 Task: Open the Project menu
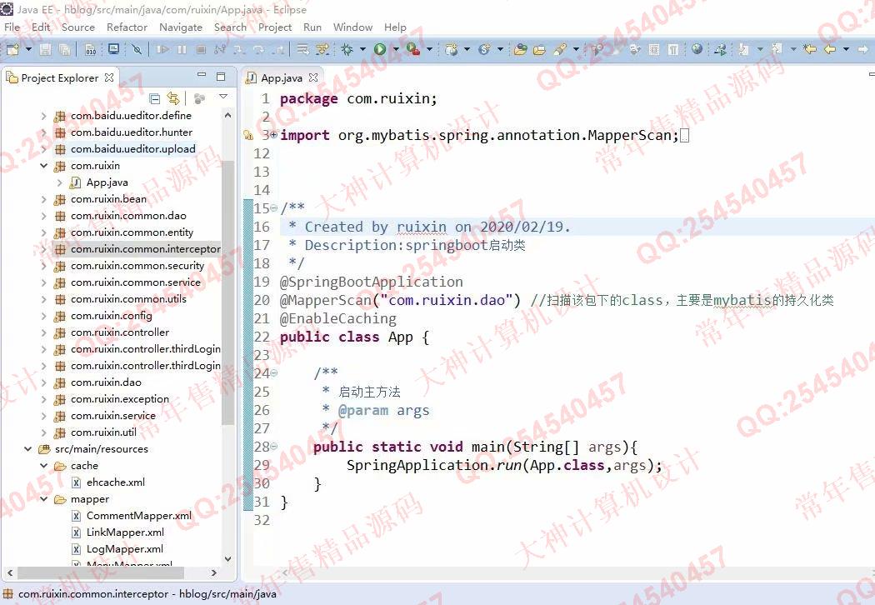pyautogui.click(x=274, y=27)
